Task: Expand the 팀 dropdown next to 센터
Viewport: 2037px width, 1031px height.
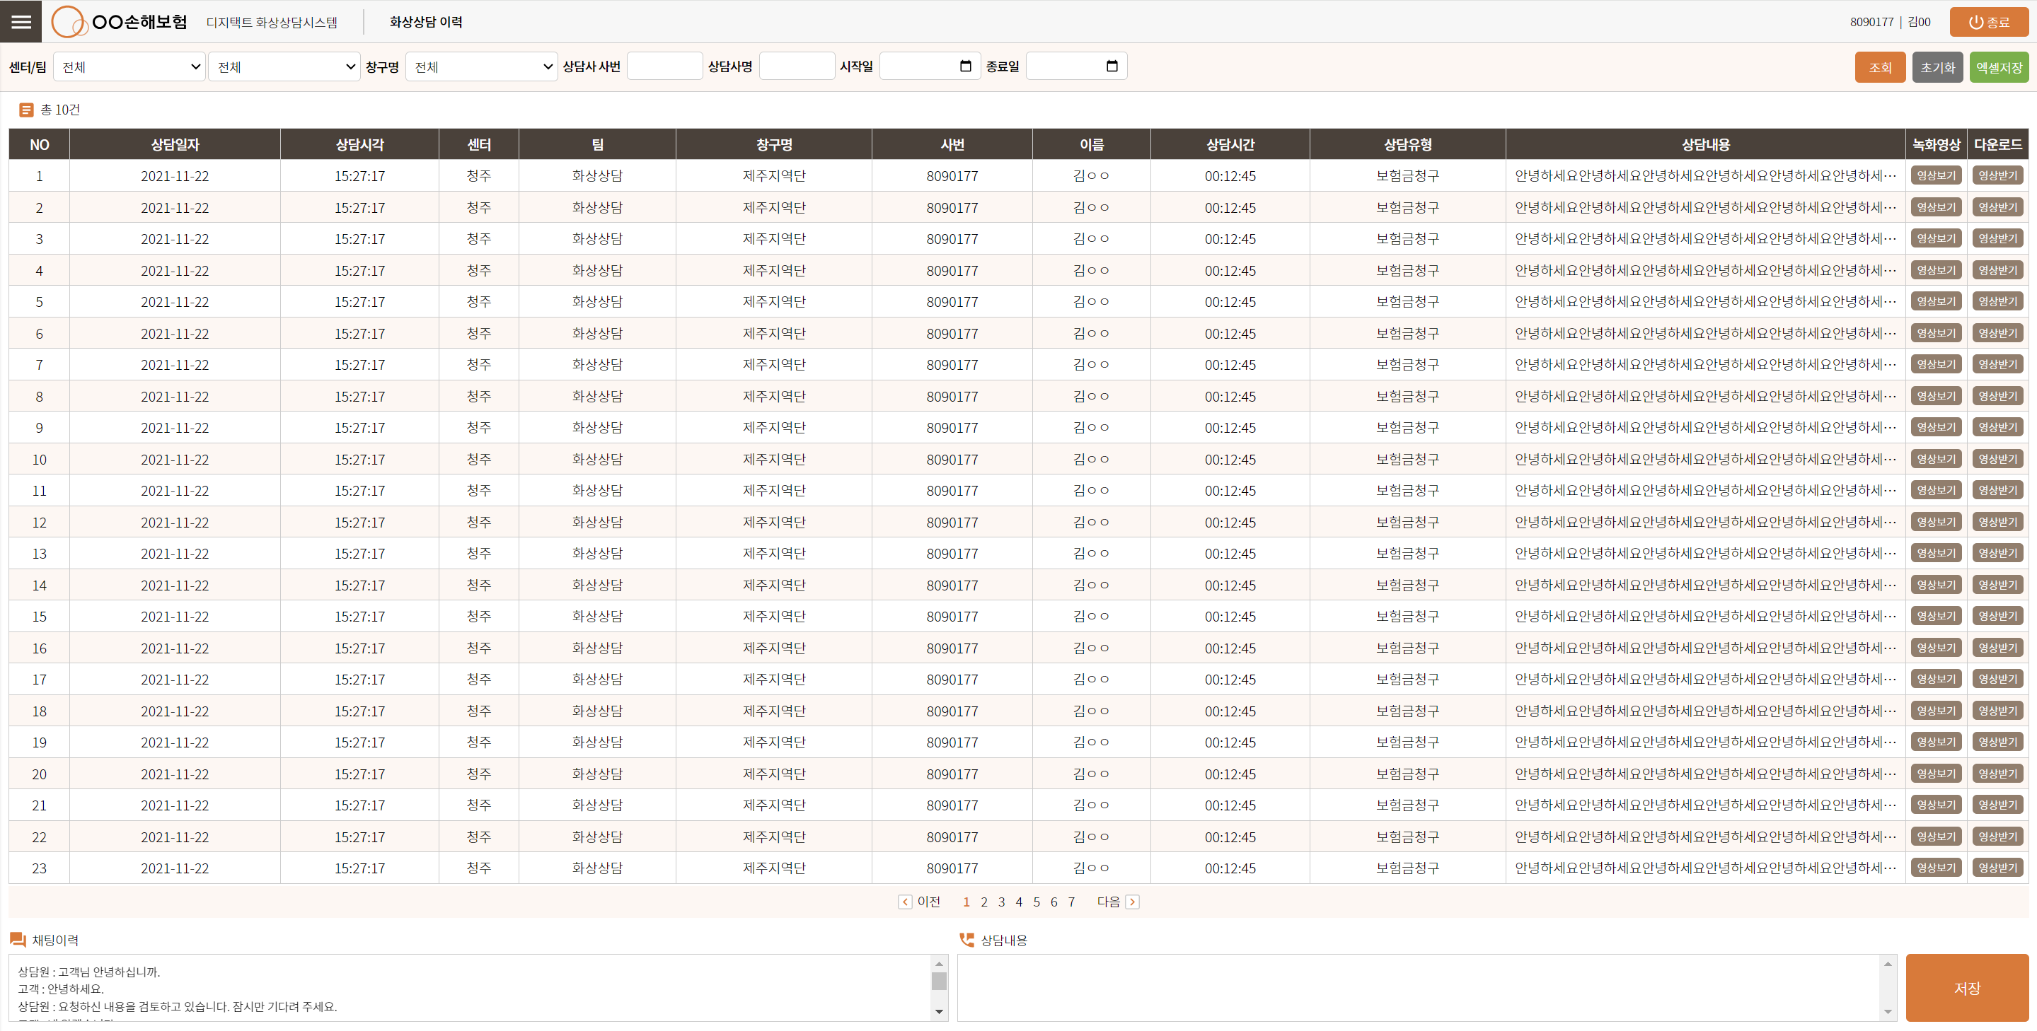Action: coord(284,67)
